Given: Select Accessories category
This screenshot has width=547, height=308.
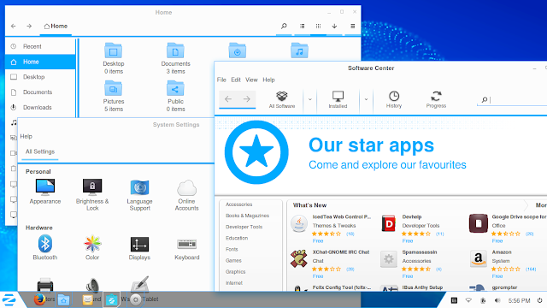Looking at the screenshot, I should (239, 204).
